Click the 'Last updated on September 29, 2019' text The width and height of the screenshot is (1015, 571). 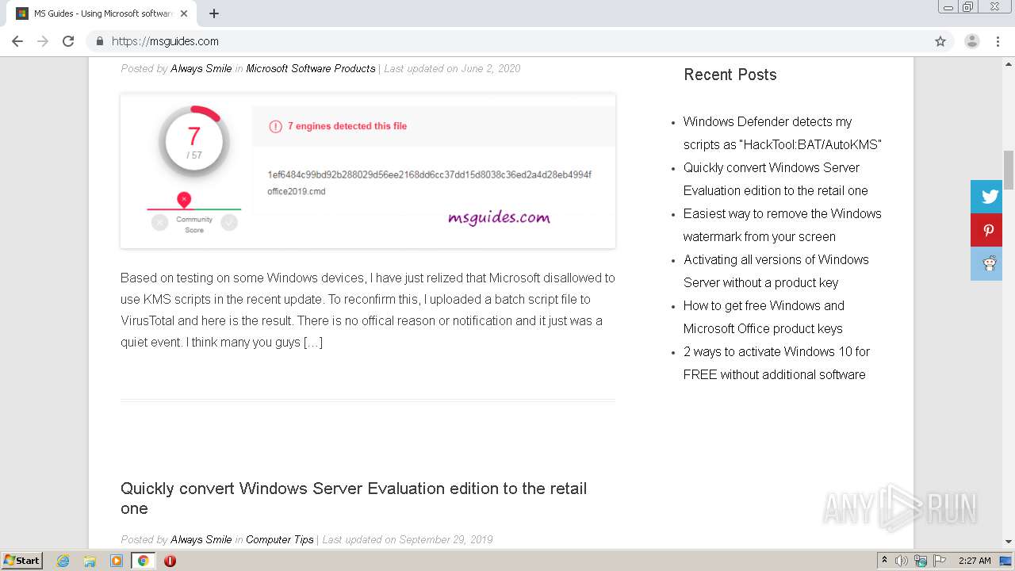(x=408, y=539)
